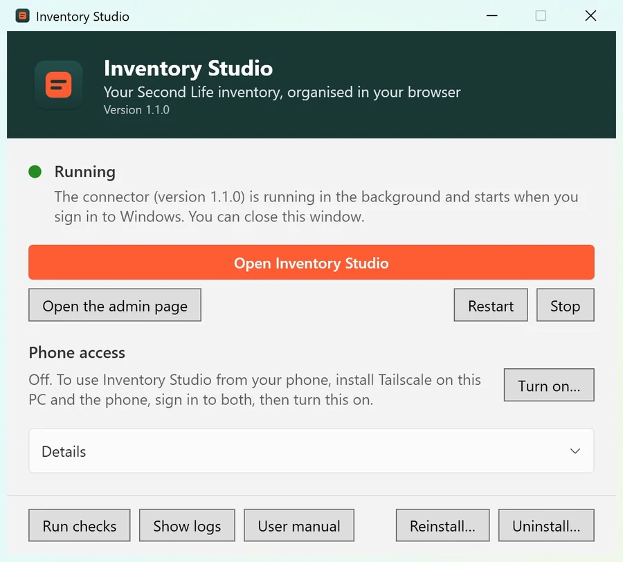Click the Tailscale phone instructions text
623x562 pixels.
(x=255, y=390)
